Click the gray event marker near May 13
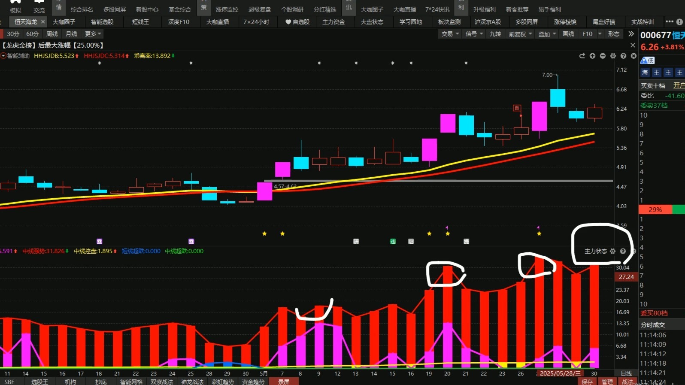The width and height of the screenshot is (685, 385). [x=356, y=242]
